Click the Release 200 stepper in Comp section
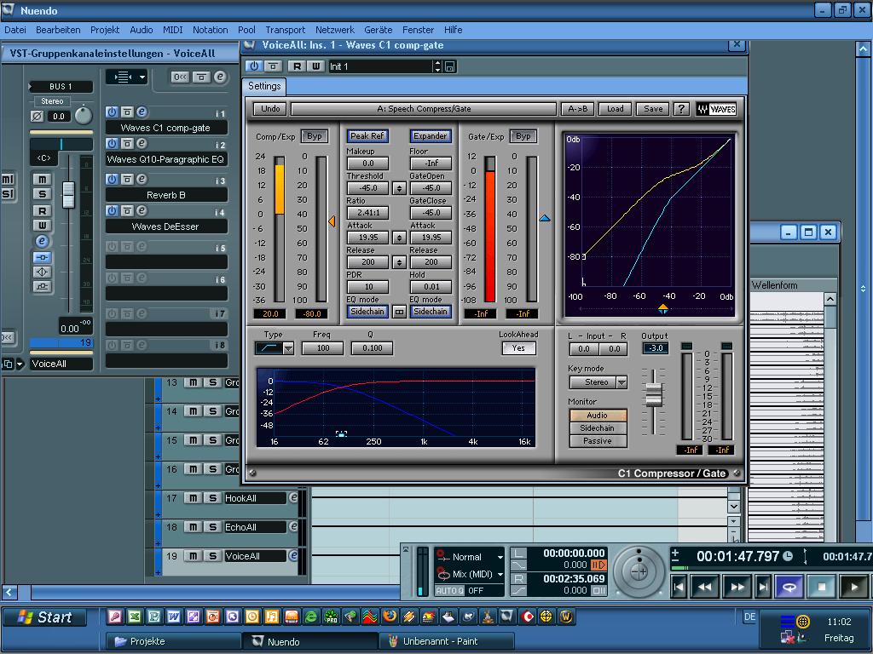The height and width of the screenshot is (654, 873). 399,262
